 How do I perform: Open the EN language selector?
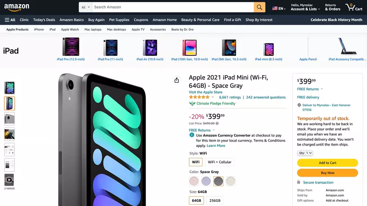278,8
